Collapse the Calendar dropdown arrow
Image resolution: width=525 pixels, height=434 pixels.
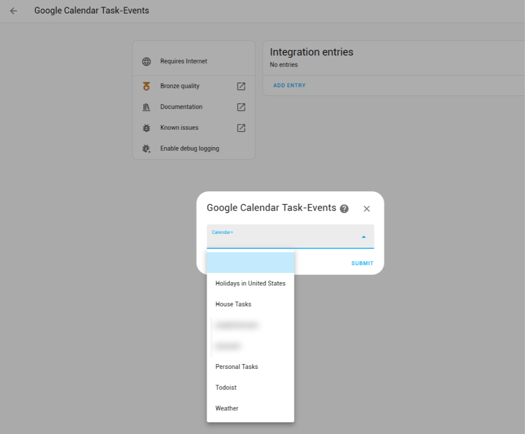tap(363, 237)
